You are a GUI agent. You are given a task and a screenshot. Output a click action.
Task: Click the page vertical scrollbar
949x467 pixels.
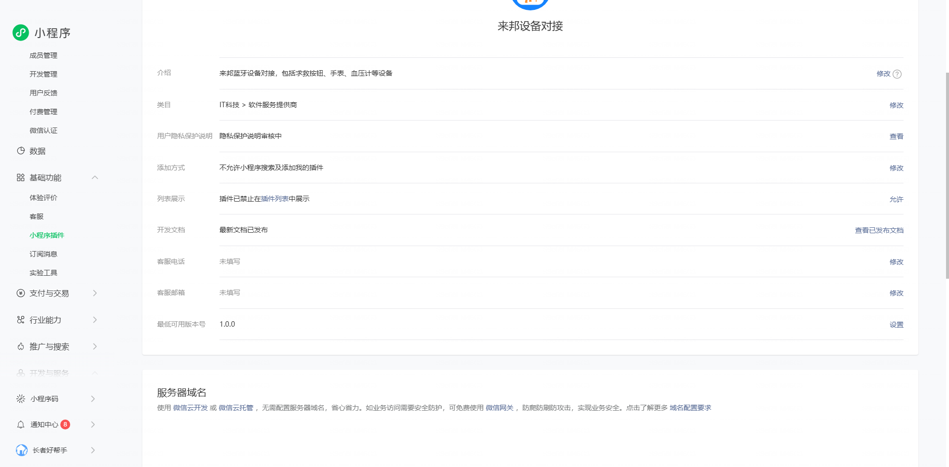click(x=947, y=175)
